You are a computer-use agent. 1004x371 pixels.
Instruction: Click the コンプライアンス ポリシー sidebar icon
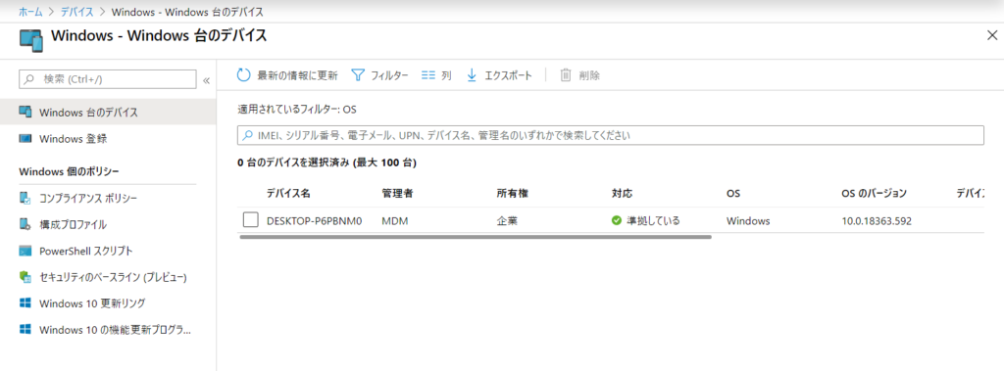pyautogui.click(x=25, y=199)
